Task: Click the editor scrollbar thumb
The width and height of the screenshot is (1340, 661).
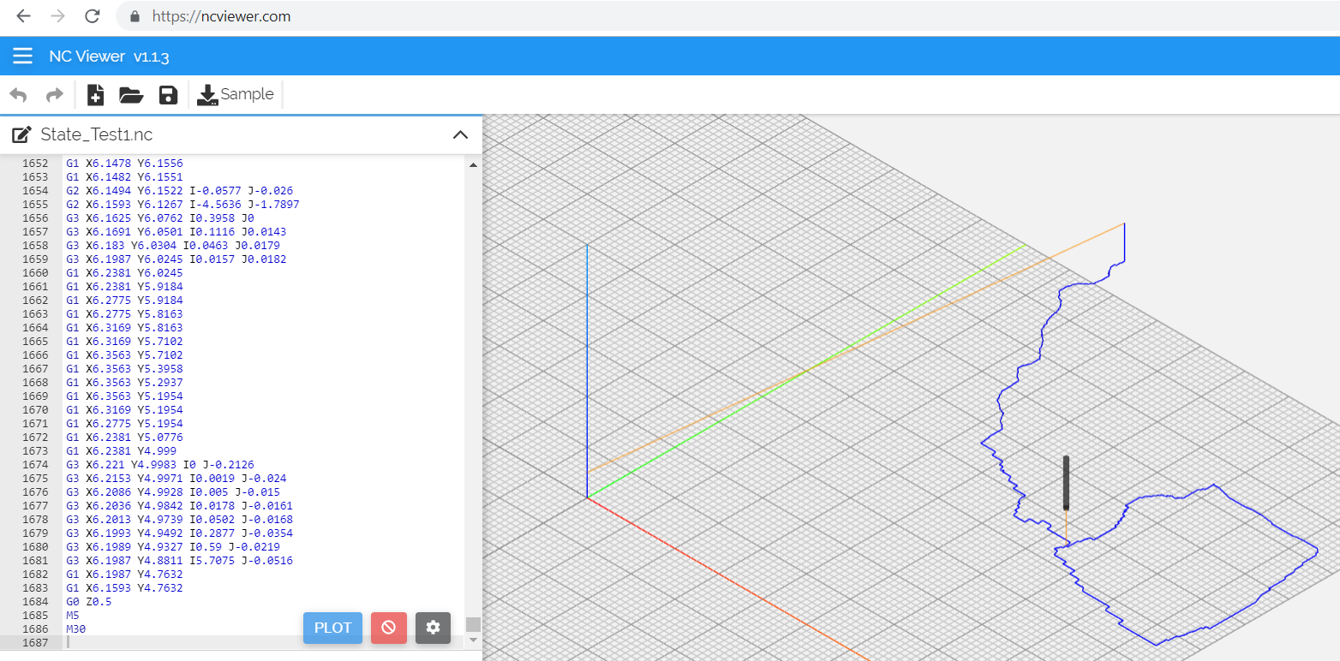Action: (473, 625)
